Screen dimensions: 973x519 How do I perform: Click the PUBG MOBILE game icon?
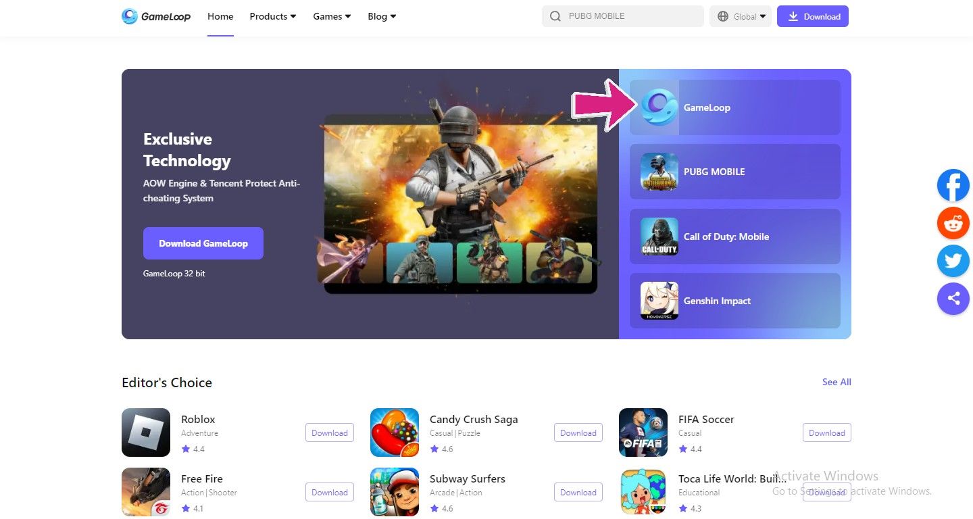pyautogui.click(x=659, y=172)
